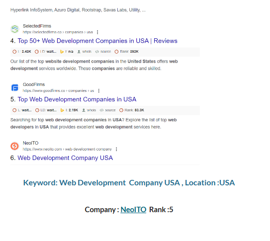This screenshot has width=270, height=241.
Task: Click the SelectedFirms green favicon
Action: click(x=15, y=29)
